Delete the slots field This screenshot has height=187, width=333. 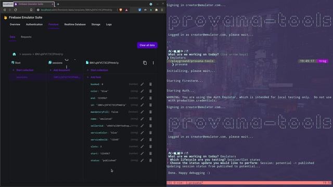[x=150, y=146]
